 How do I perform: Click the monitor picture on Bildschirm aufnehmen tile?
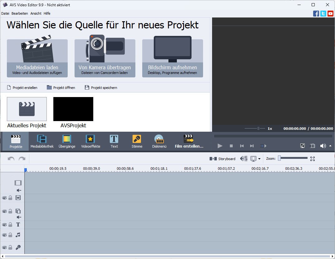(172, 49)
